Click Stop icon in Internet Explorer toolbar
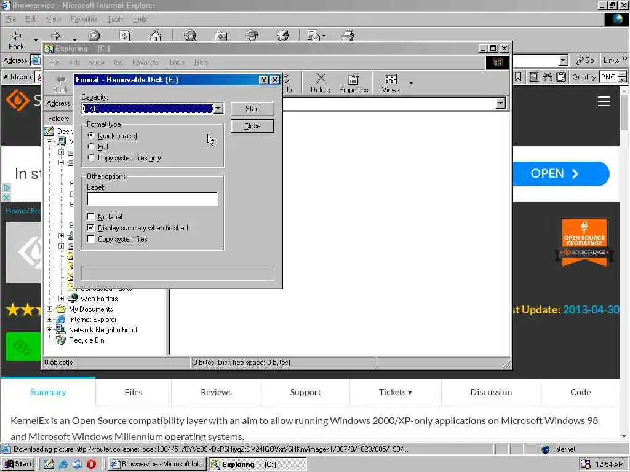This screenshot has width=630, height=472. 94,36
